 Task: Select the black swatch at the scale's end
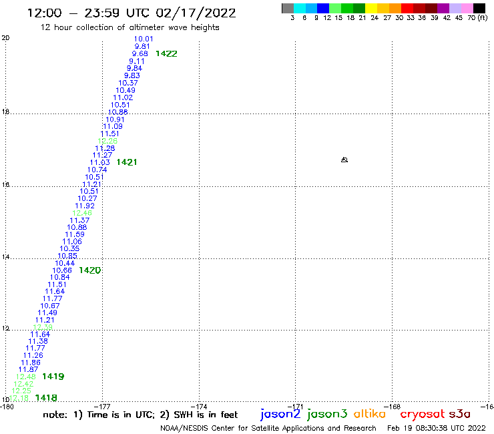click(x=479, y=8)
